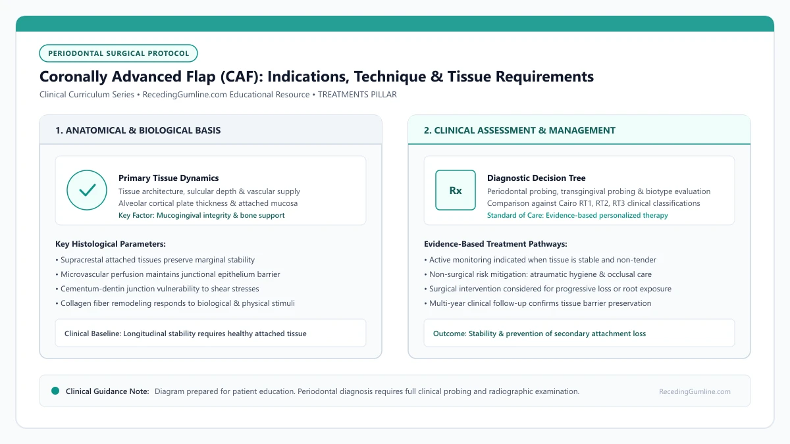This screenshot has height=444, width=790.
Task: Click 'Alveolar cortical plate thickness & attached mucosa'
Action: tap(207, 203)
